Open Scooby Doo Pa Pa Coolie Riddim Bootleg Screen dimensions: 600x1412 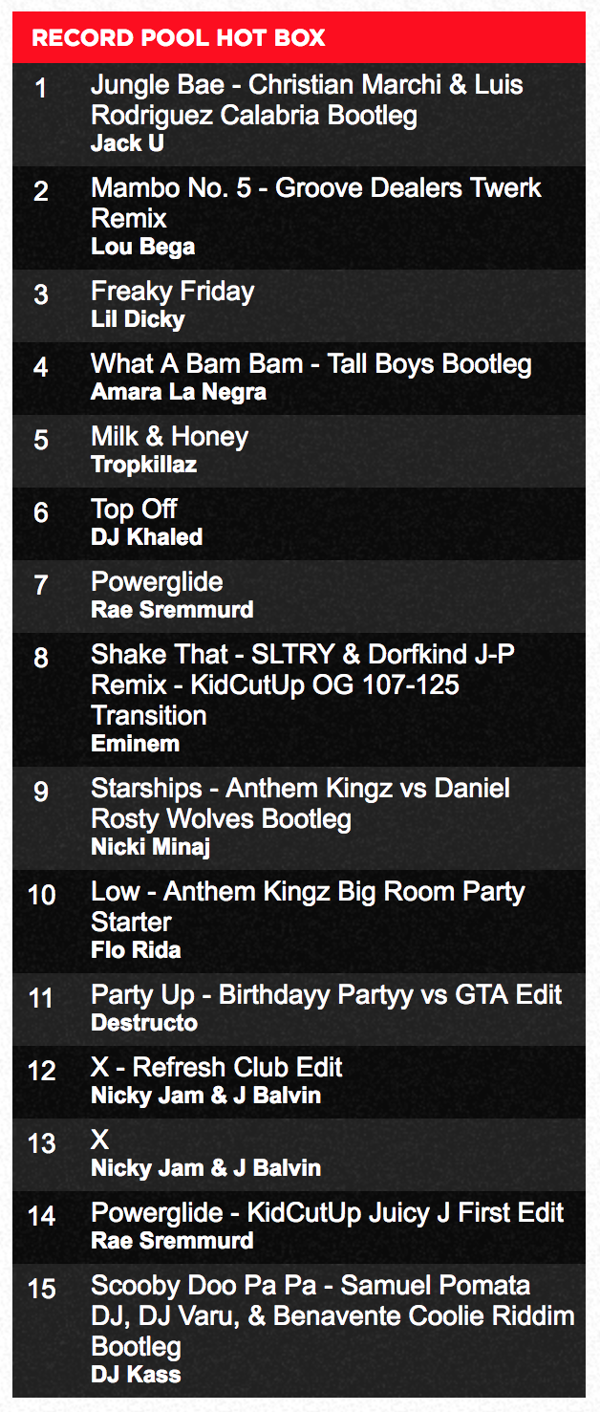pyautogui.click(x=332, y=1316)
